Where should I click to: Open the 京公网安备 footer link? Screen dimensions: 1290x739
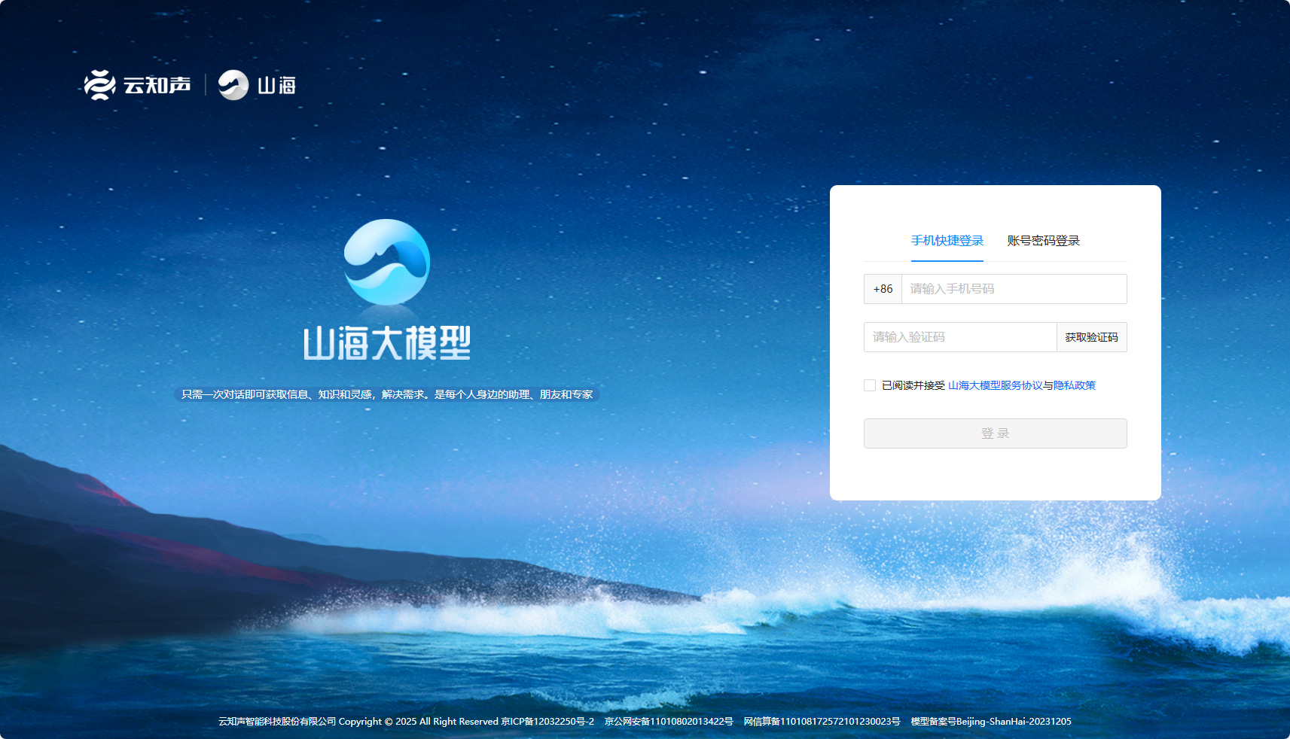(669, 722)
